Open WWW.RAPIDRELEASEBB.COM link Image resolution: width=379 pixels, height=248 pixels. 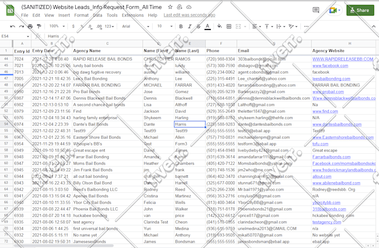(343, 59)
